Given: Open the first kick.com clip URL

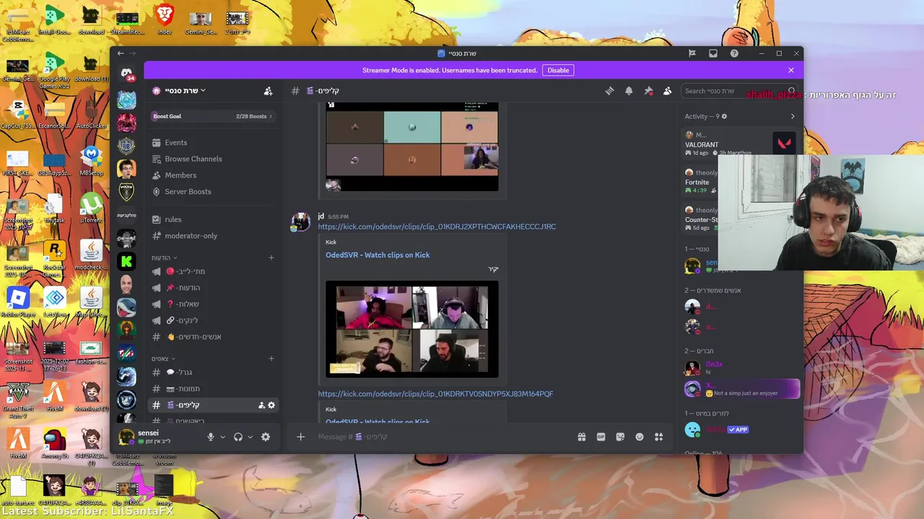Looking at the screenshot, I should coord(437,226).
